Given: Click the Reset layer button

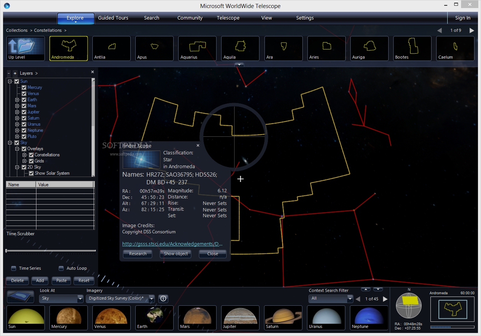Looking at the screenshot, I should coord(84,280).
